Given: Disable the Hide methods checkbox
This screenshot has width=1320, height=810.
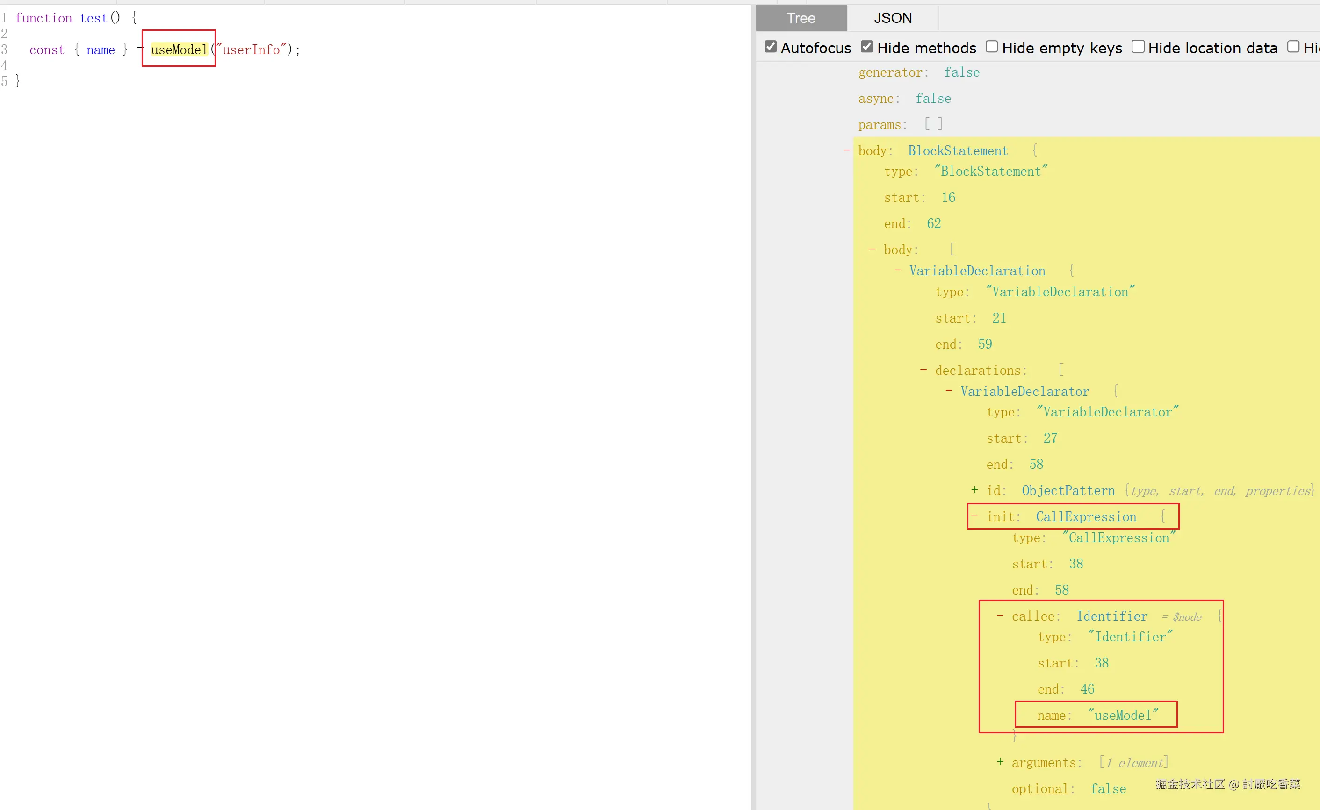Looking at the screenshot, I should point(866,47).
